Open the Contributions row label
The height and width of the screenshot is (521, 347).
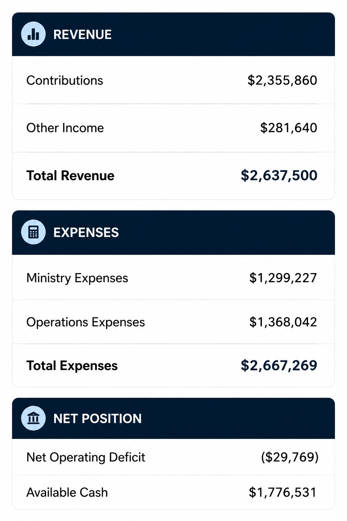pyautogui.click(x=65, y=81)
